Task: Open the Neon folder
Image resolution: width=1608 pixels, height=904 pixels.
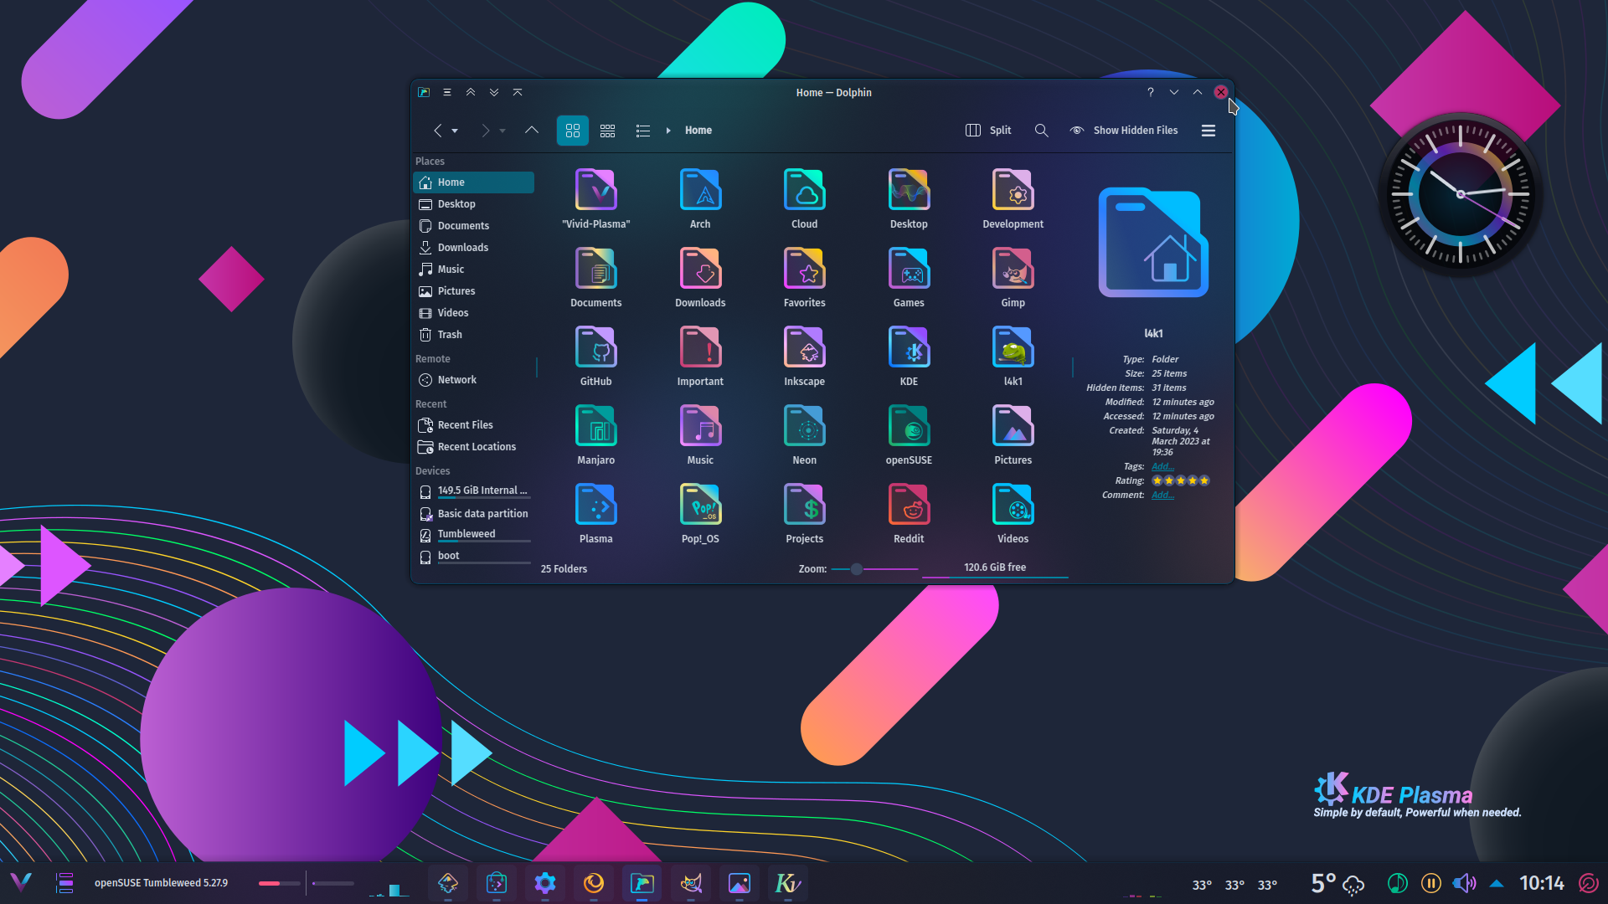Action: coord(804,434)
